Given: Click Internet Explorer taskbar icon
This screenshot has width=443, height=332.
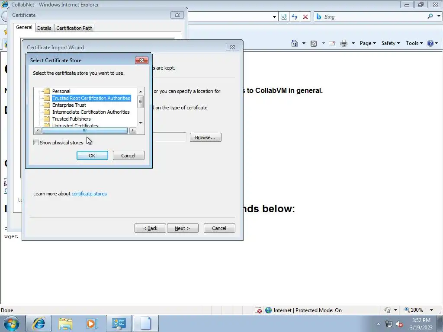Looking at the screenshot, I should [x=39, y=323].
